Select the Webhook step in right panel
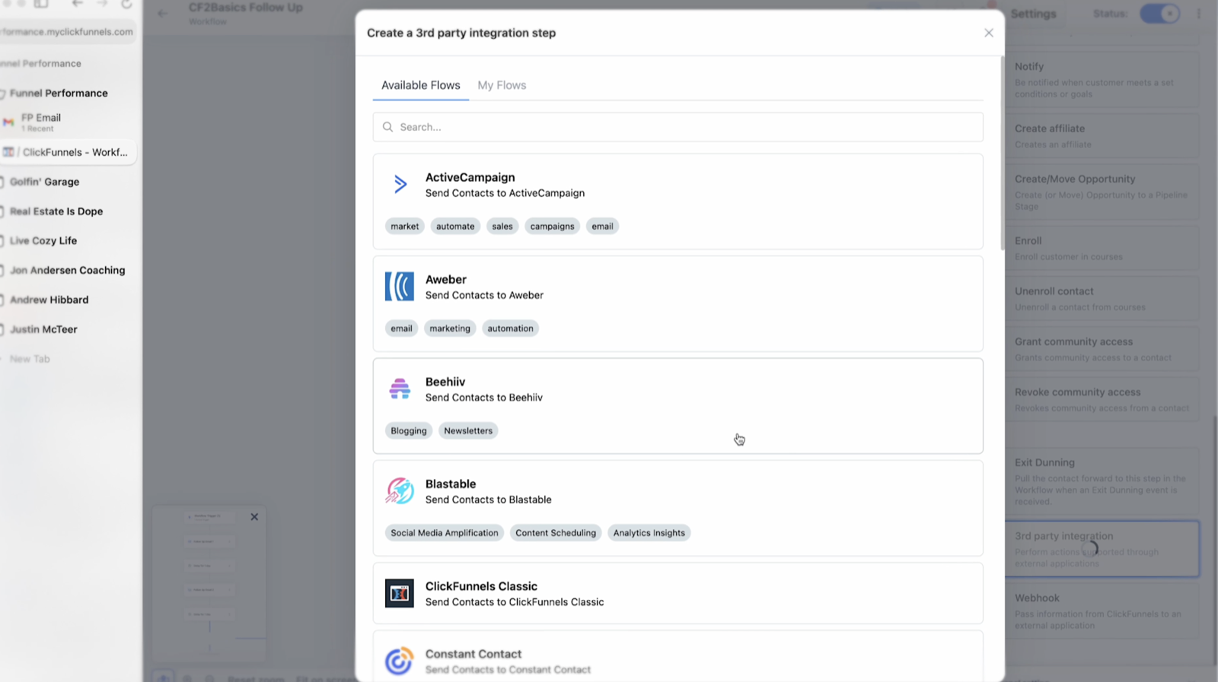Viewport: 1218px width, 682px height. pyautogui.click(x=1102, y=611)
